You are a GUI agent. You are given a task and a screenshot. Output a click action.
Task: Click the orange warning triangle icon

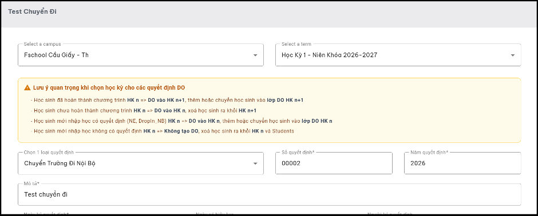click(x=27, y=87)
